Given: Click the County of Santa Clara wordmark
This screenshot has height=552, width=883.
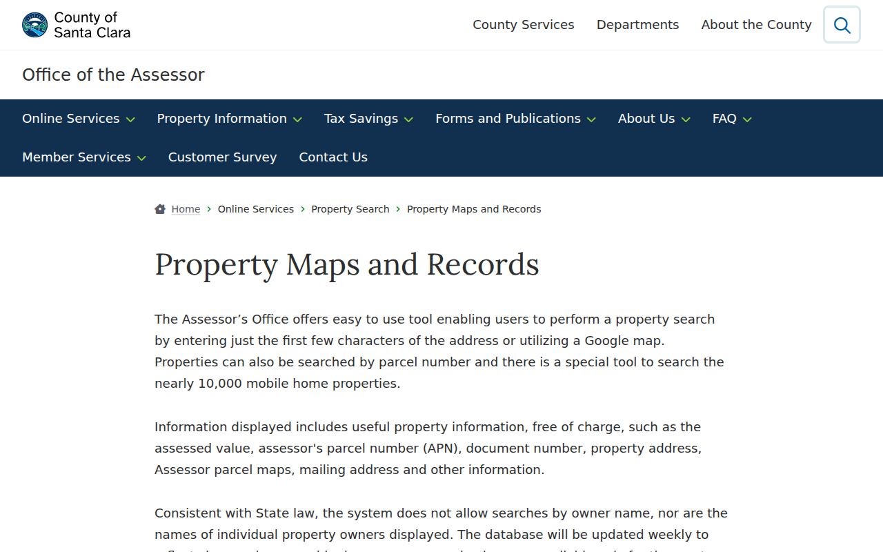Looking at the screenshot, I should pyautogui.click(x=92, y=25).
